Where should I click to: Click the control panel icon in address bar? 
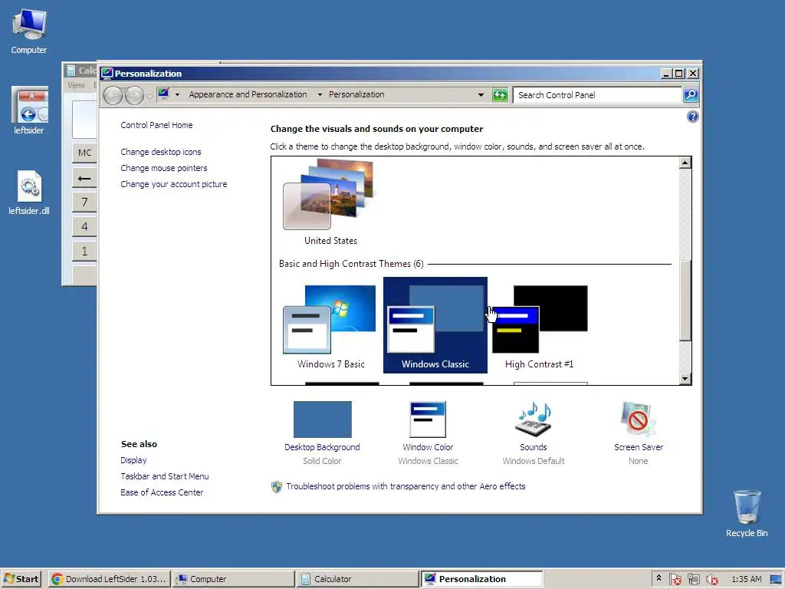[163, 94]
